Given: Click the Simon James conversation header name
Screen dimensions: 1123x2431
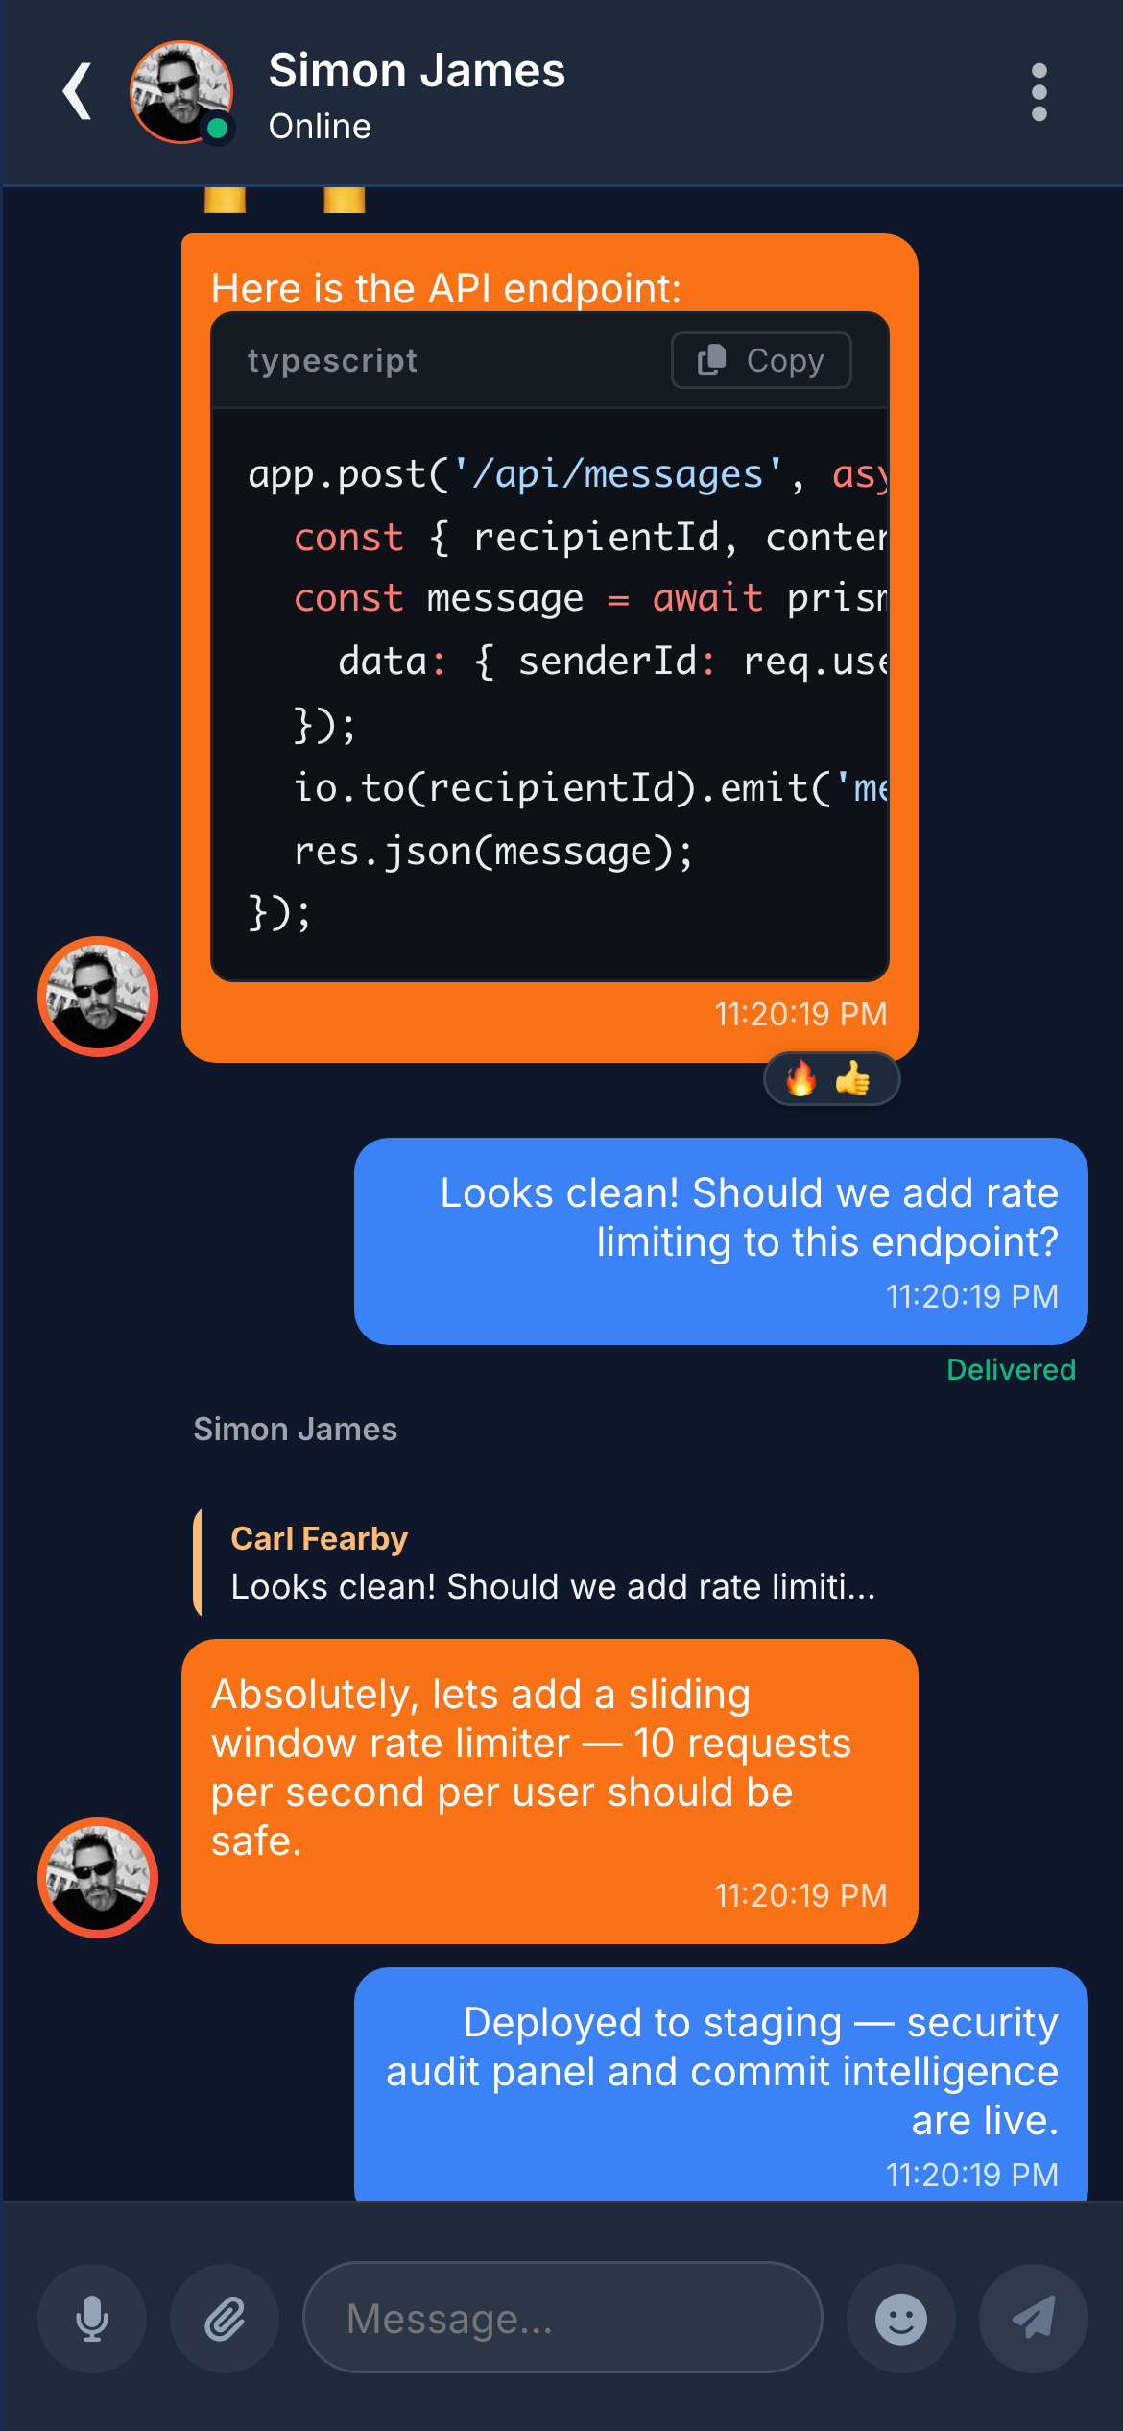Looking at the screenshot, I should tap(417, 69).
